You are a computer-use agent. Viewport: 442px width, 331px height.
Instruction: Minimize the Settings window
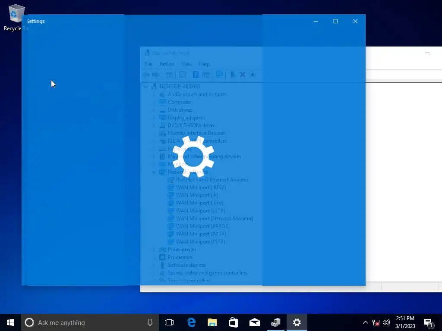pyautogui.click(x=316, y=21)
